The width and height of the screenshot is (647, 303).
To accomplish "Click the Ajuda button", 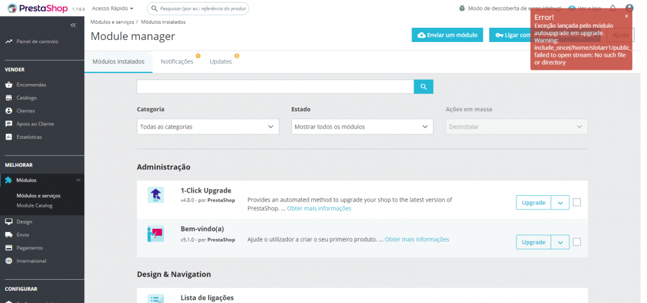I will tap(620, 35).
